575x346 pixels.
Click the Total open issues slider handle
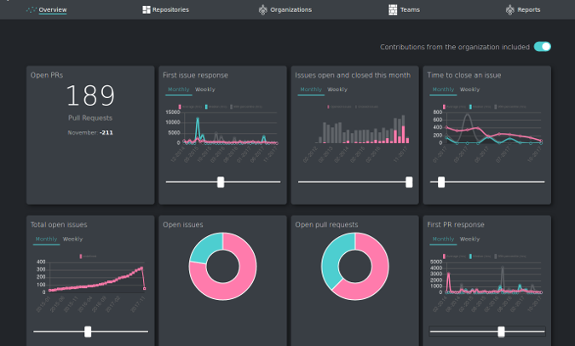click(x=88, y=332)
